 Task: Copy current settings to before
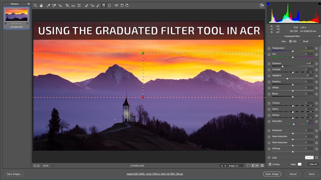pyautogui.click(x=257, y=165)
